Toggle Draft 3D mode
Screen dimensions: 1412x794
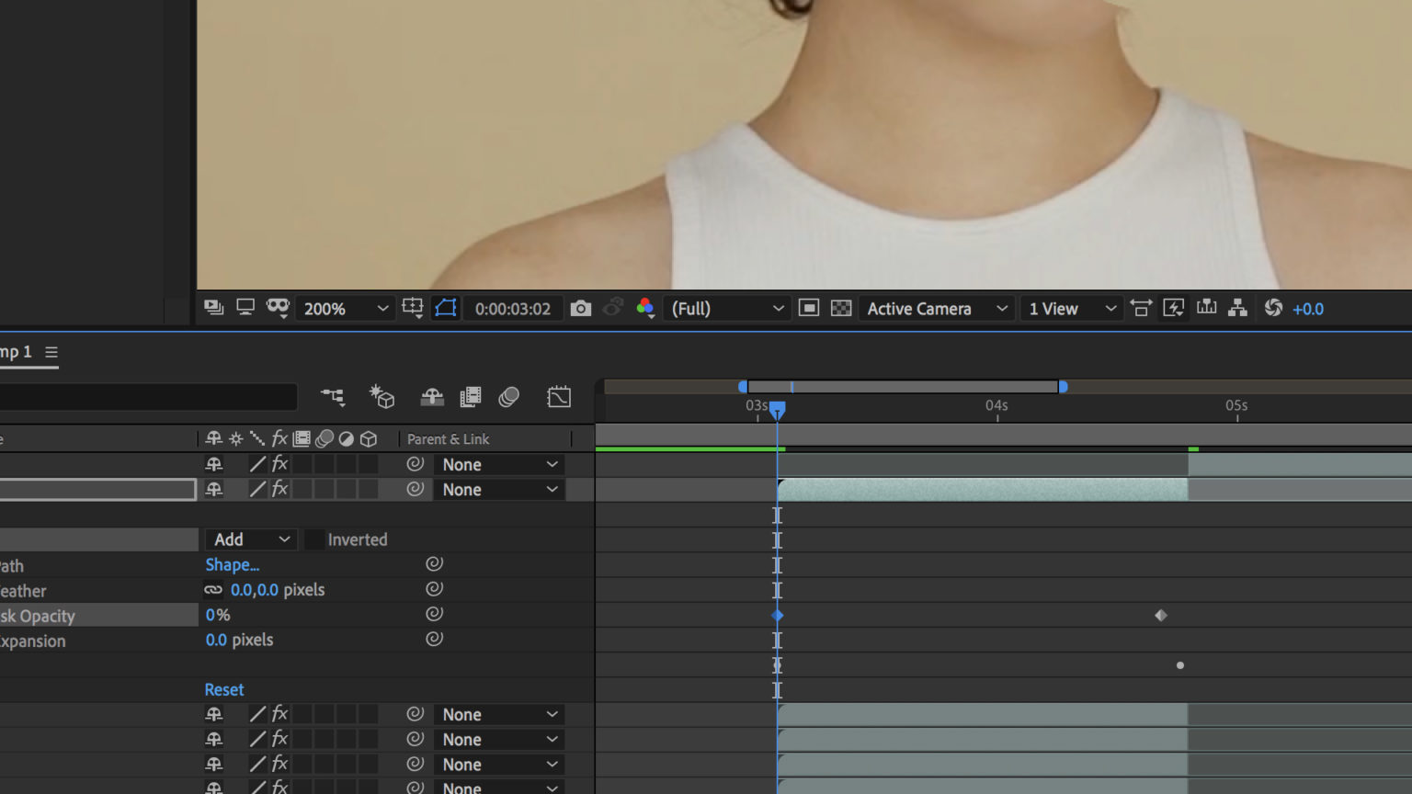383,397
